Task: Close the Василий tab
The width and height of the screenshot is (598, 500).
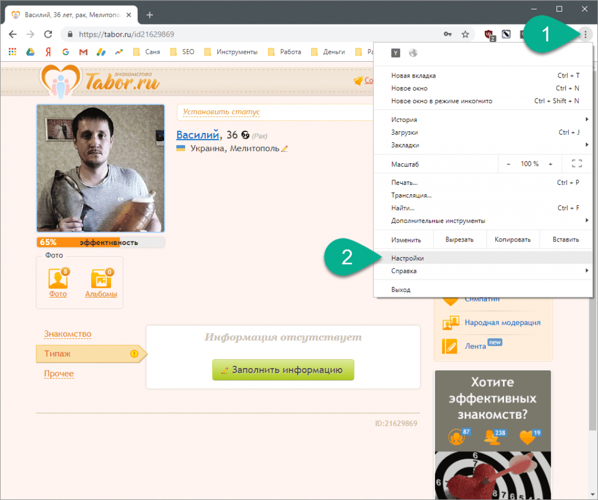Action: [129, 15]
